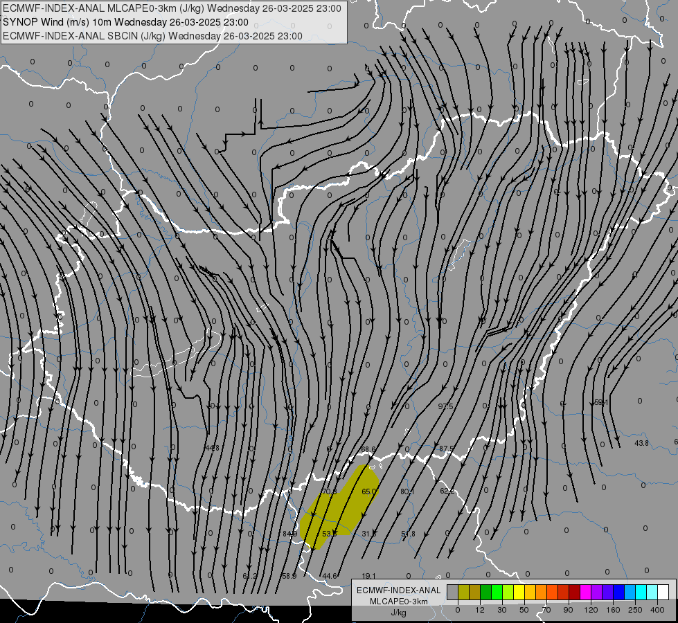Viewport: 678px width, 623px height.
Task: Click the 44.8 value on the map
Action: (x=212, y=448)
